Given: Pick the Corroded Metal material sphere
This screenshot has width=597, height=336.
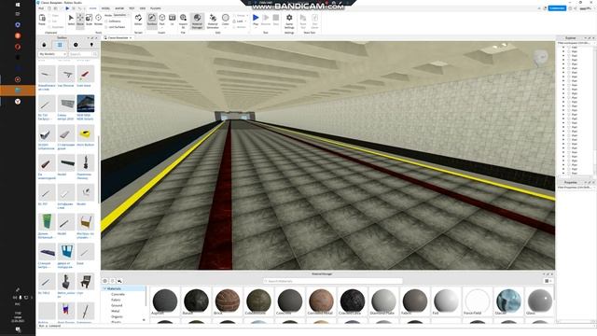Looking at the screenshot, I should tap(321, 301).
